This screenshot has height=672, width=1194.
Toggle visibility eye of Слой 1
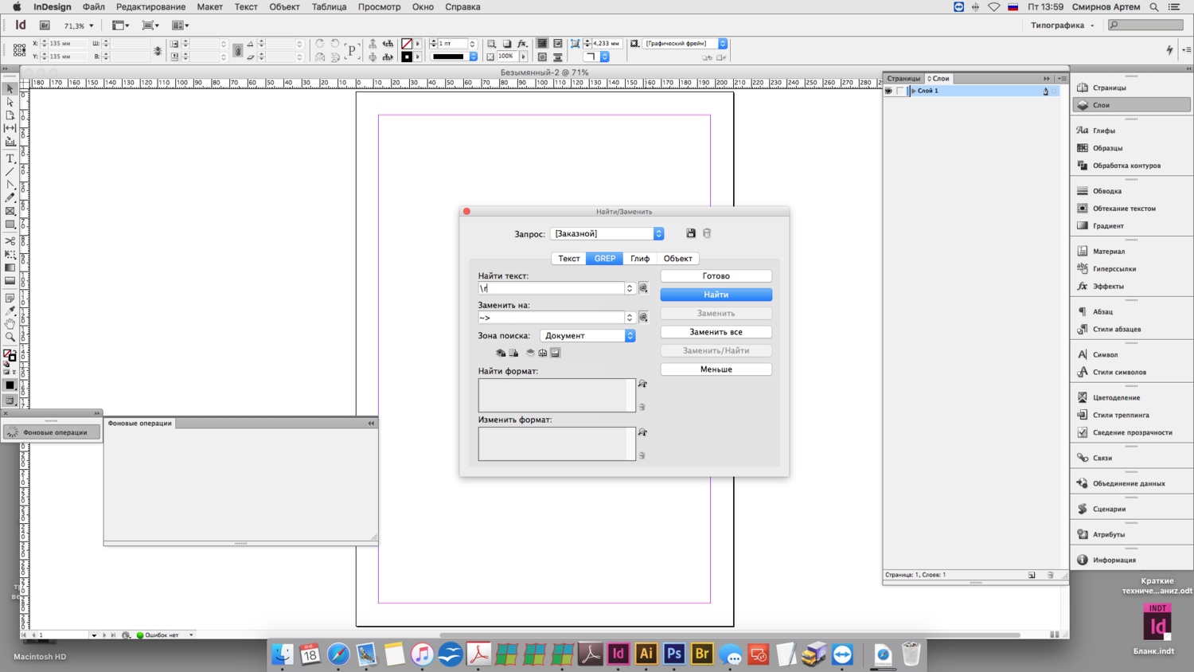coord(888,91)
